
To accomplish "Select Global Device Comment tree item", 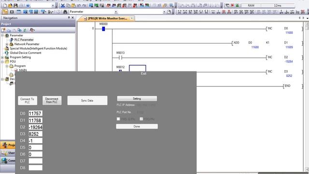I will (26, 53).
